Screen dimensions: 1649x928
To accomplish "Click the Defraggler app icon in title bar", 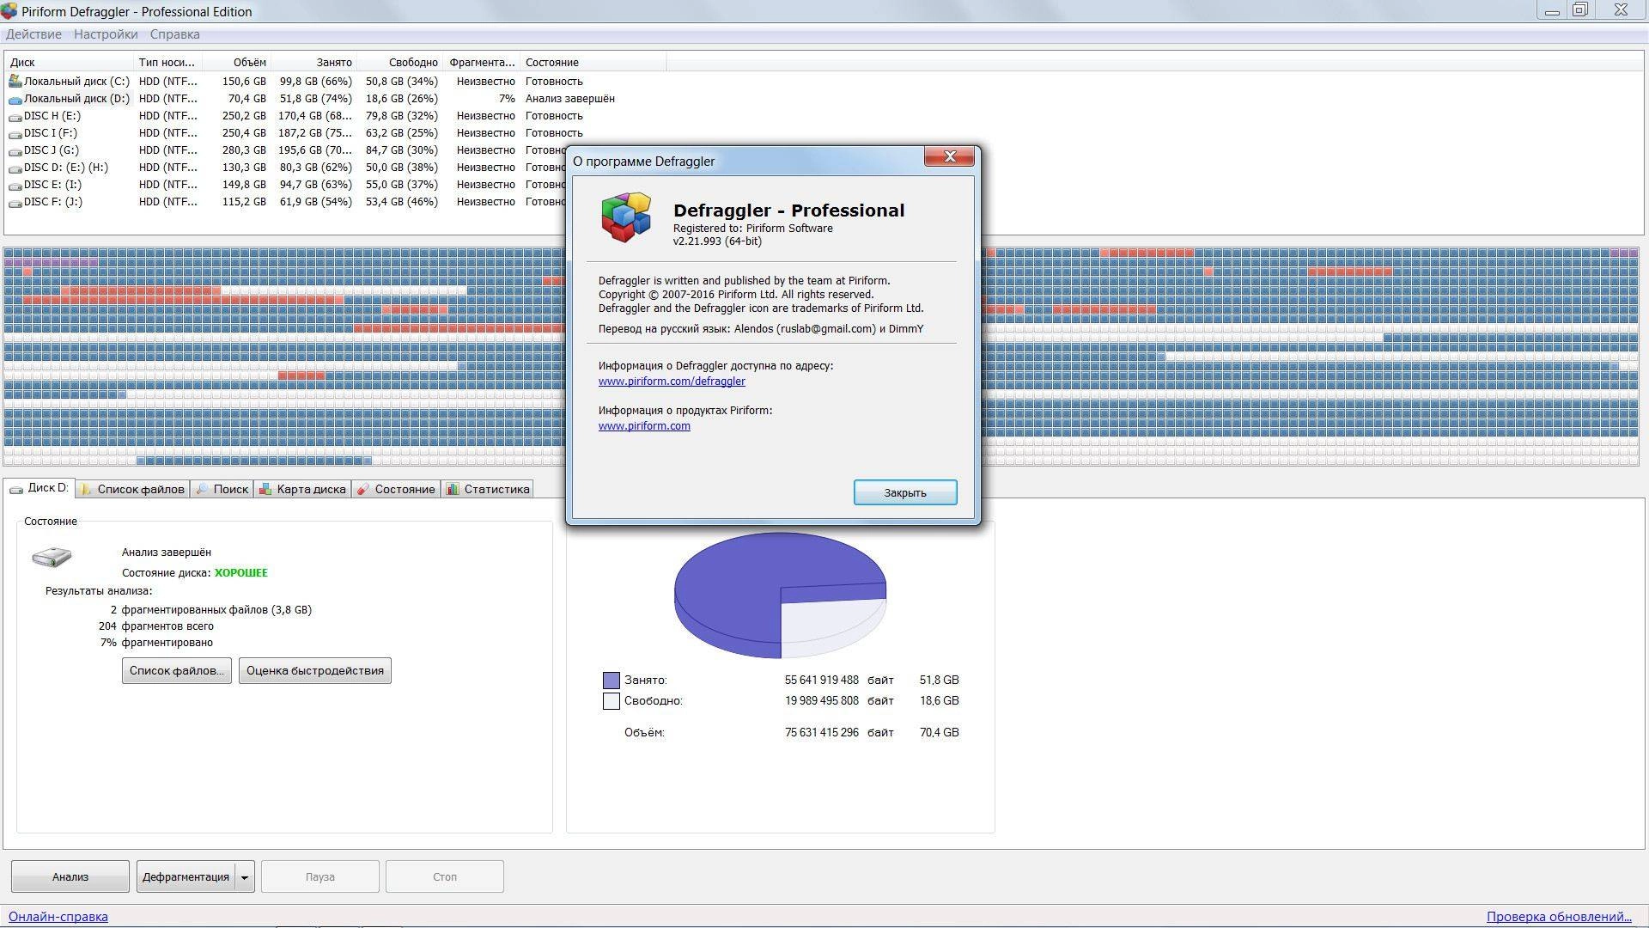I will click(x=9, y=12).
